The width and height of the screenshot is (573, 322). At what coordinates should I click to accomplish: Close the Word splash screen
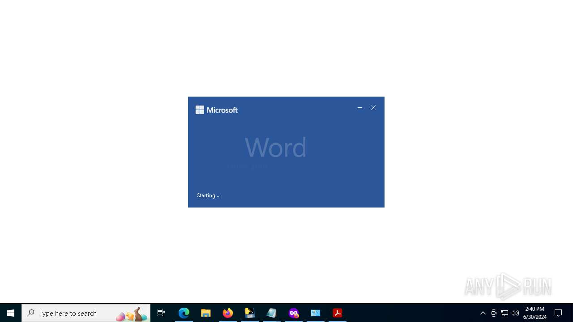pos(373,108)
